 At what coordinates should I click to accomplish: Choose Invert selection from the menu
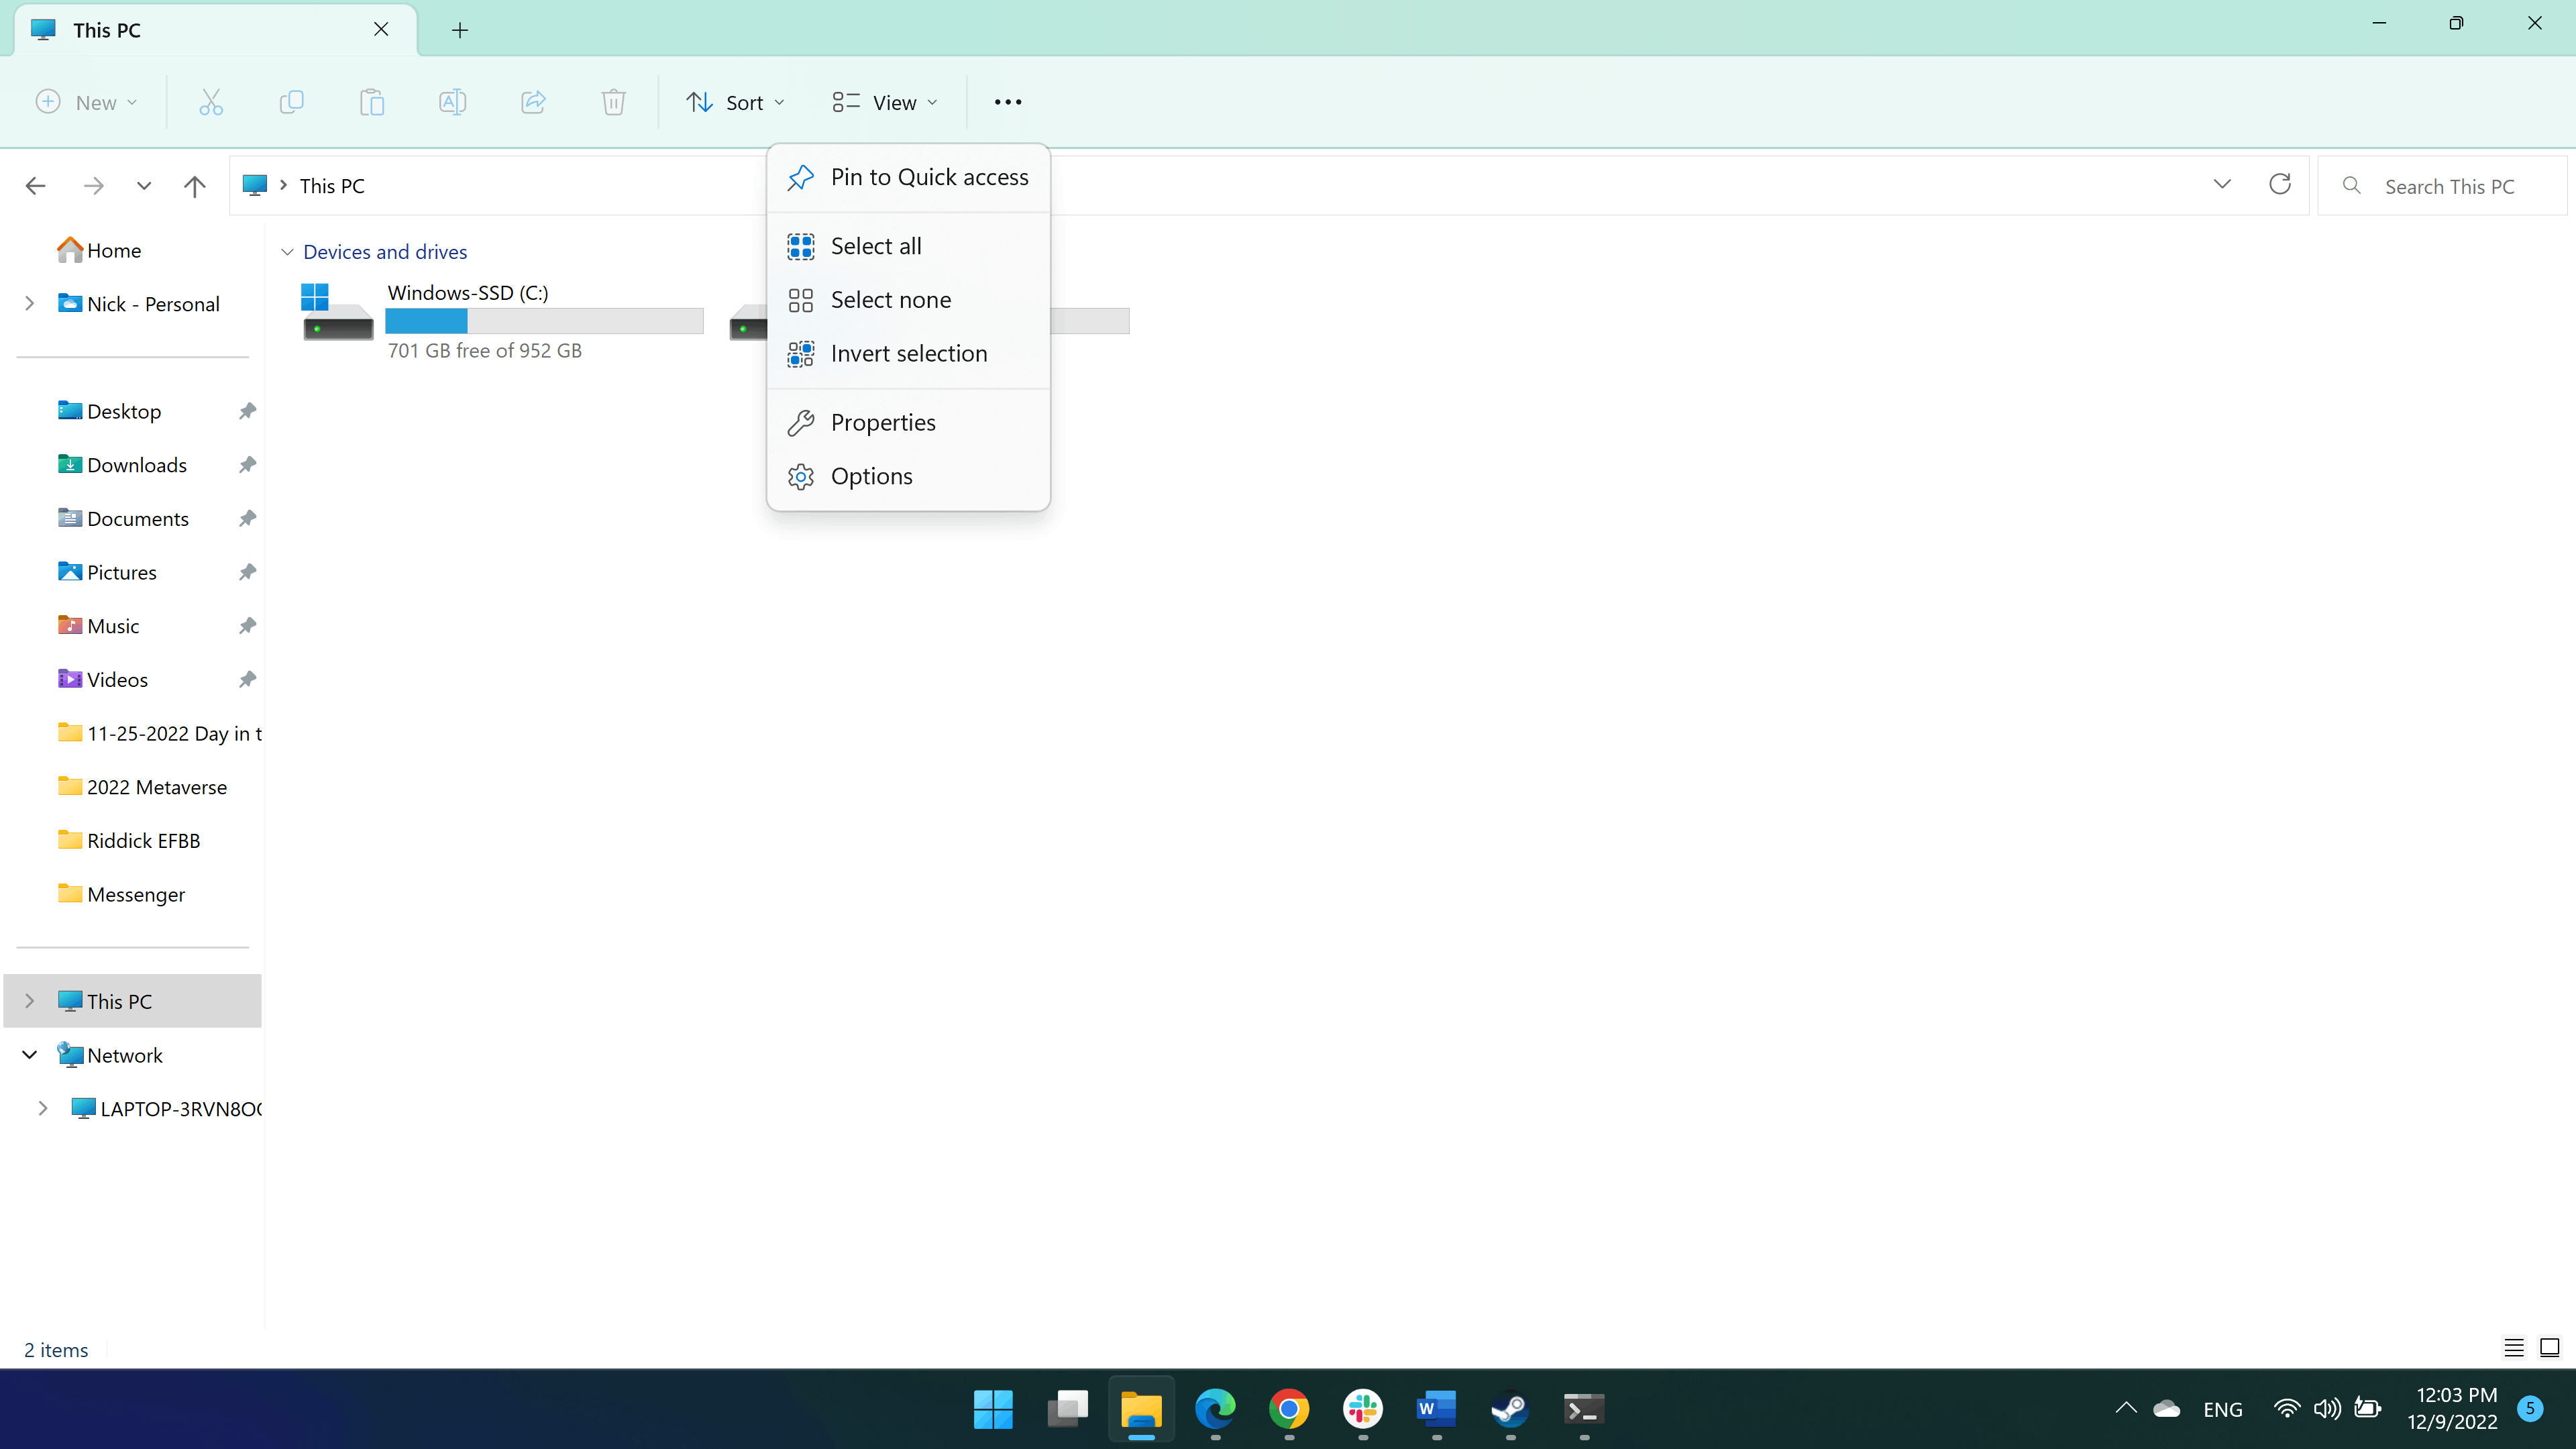pyautogui.click(x=908, y=354)
